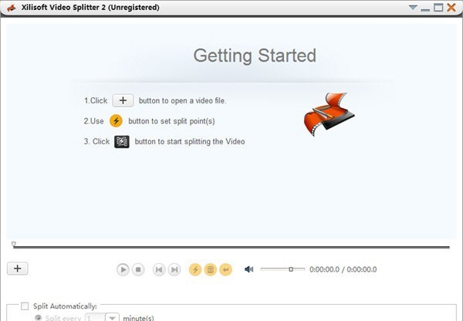Click the orange return arrow icon

225,269
